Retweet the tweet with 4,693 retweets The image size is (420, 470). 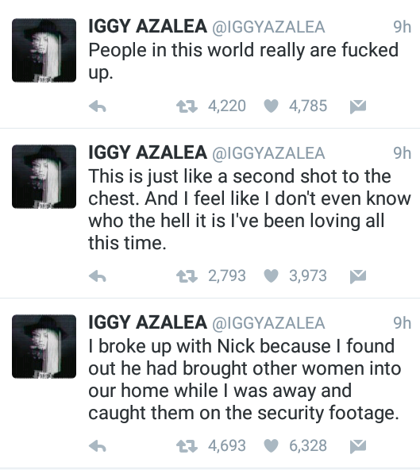(187, 446)
